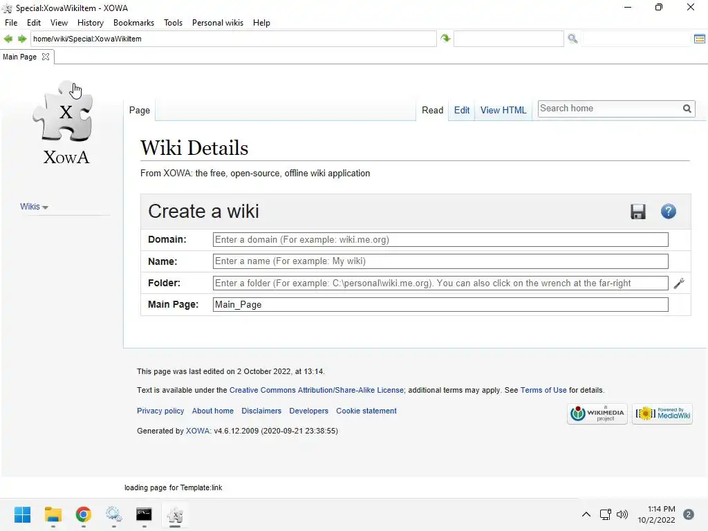Save the wiki with the floppy disk icon
The height and width of the screenshot is (531, 708).
pyautogui.click(x=637, y=212)
